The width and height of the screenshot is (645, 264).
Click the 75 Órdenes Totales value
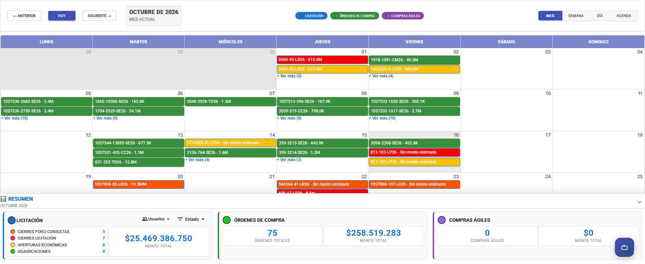point(272,233)
